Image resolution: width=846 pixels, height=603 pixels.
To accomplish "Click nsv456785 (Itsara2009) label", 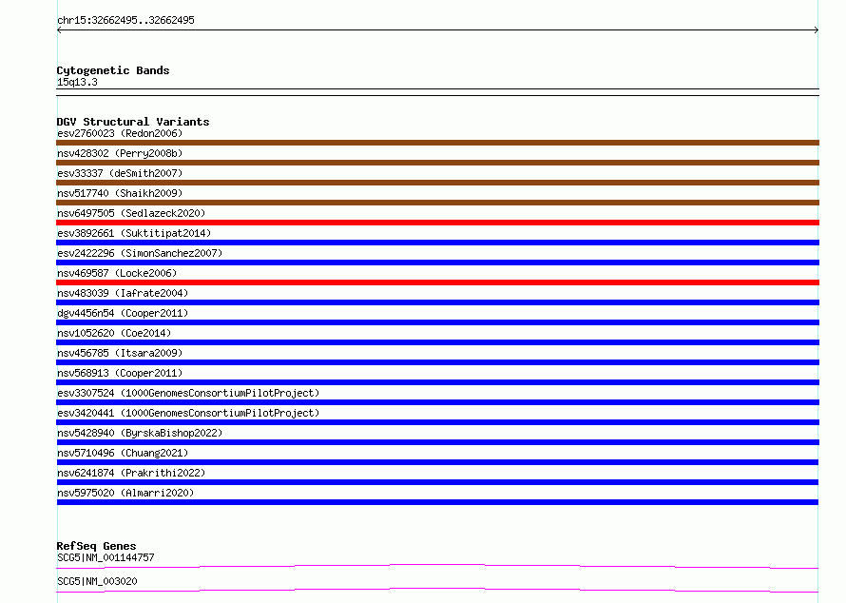I will click(120, 353).
